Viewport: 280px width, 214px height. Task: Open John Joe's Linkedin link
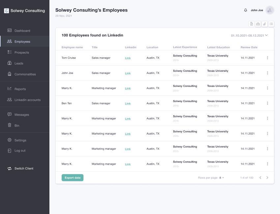(x=128, y=73)
